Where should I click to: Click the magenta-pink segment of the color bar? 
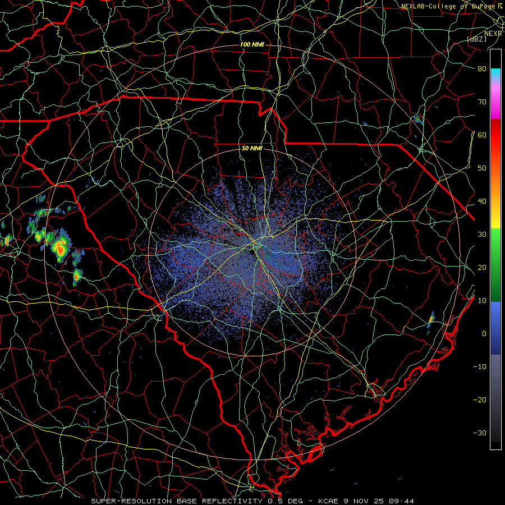[x=495, y=100]
